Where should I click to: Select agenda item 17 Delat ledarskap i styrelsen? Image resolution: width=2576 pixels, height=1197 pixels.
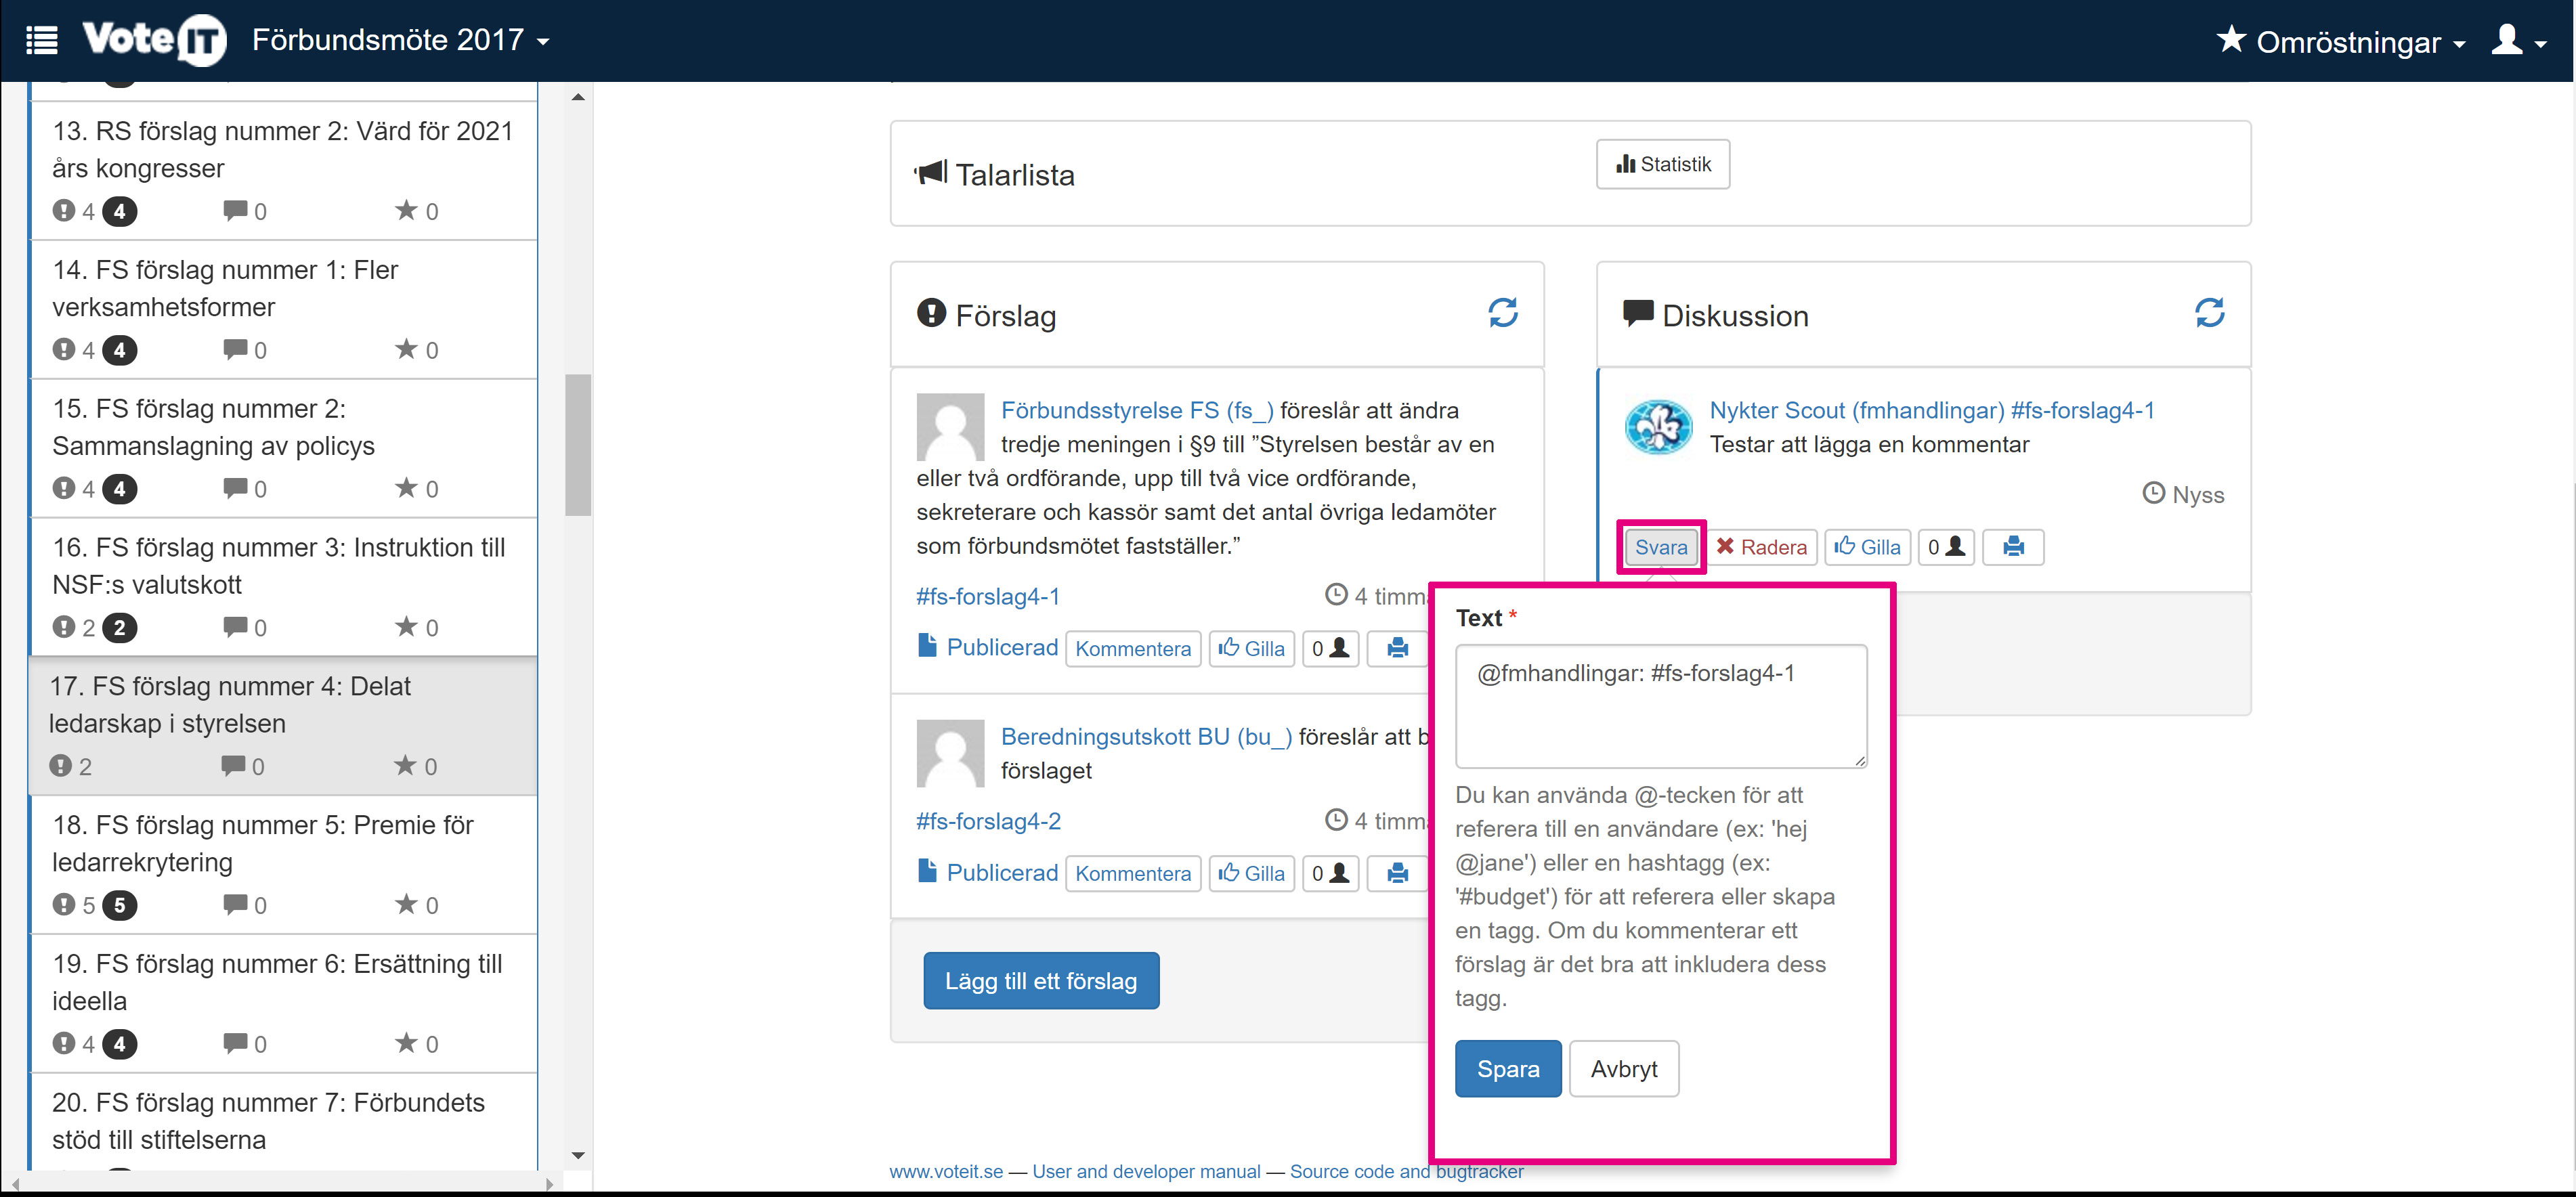(284, 726)
